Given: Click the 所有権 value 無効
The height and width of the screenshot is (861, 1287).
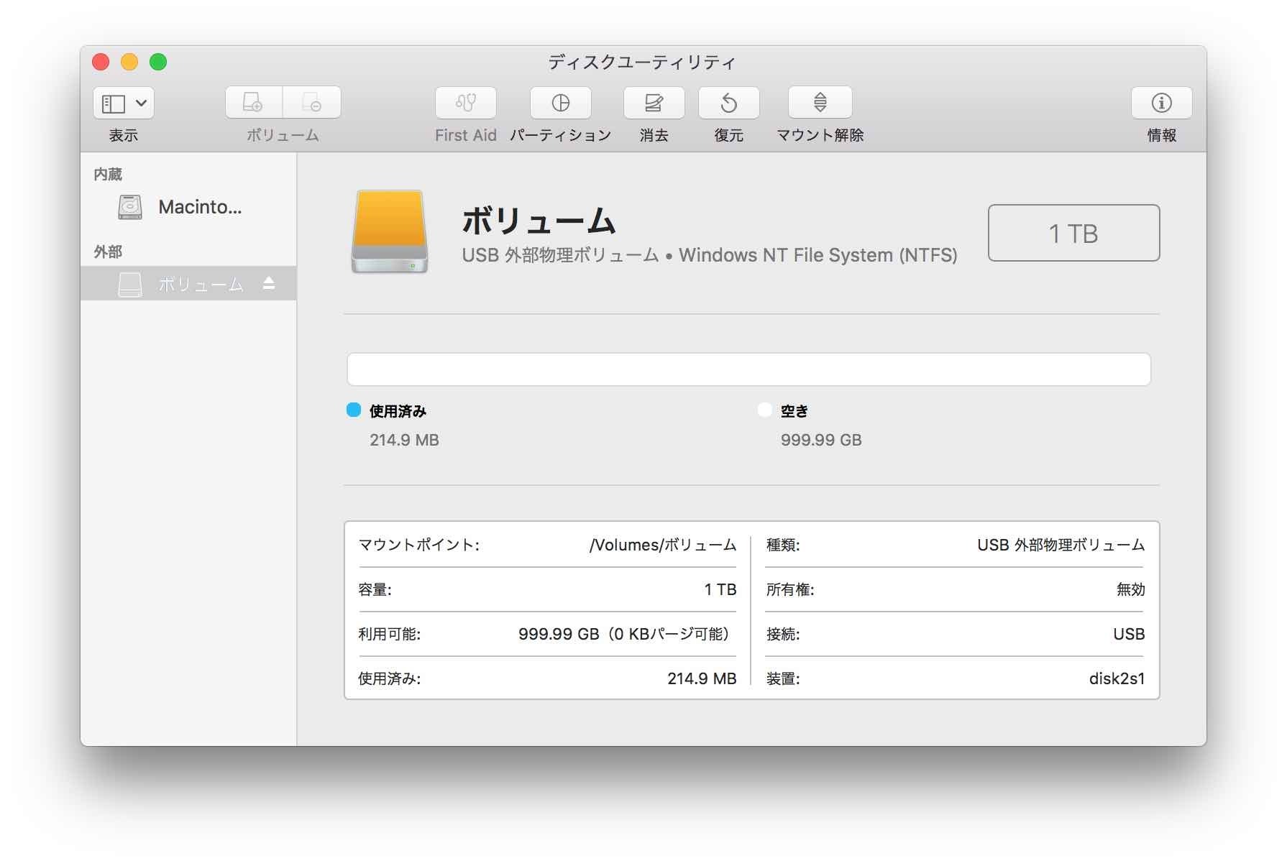Looking at the screenshot, I should 1130,589.
